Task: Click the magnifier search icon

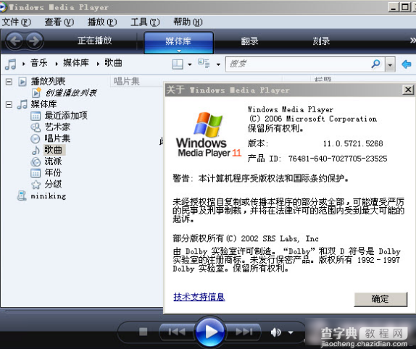Action: coord(375,64)
